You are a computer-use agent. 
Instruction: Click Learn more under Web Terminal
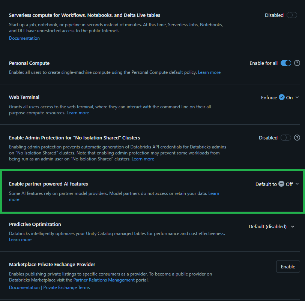[x=78, y=112]
